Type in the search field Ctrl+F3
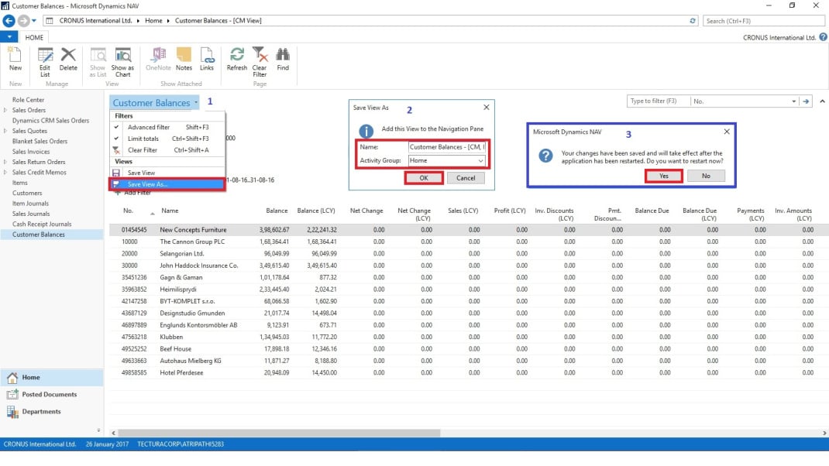The image size is (829, 466). (763, 19)
